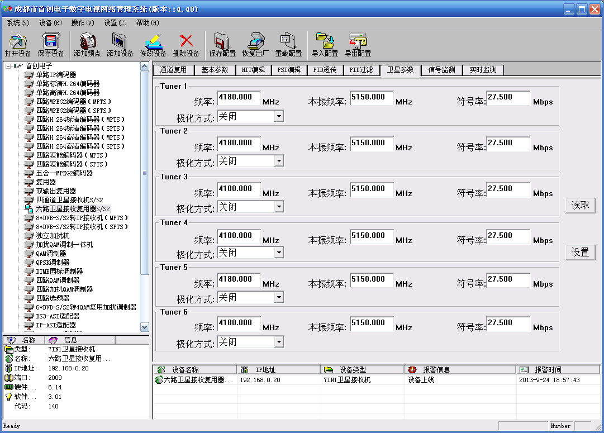Switch to the 实时监测 tab
Viewport: 604px width, 433px height.
pyautogui.click(x=483, y=70)
